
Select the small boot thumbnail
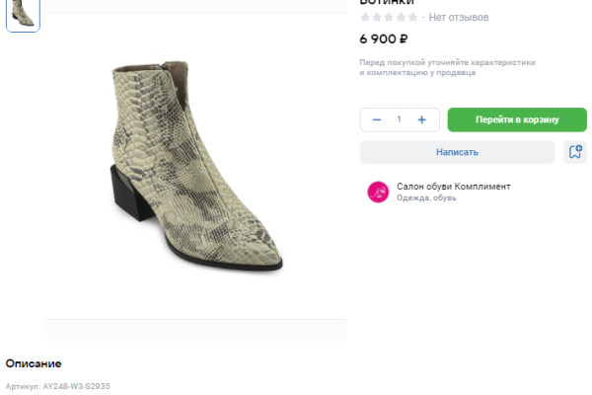point(23,14)
